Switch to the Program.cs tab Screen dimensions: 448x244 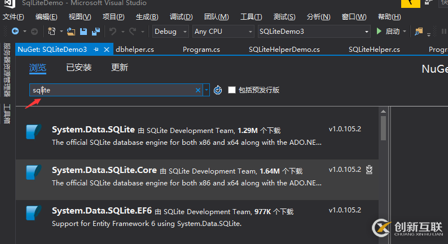[201, 50]
